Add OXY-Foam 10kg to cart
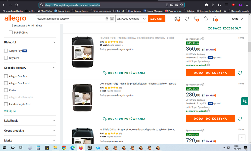251x151 pixels. 210,118
